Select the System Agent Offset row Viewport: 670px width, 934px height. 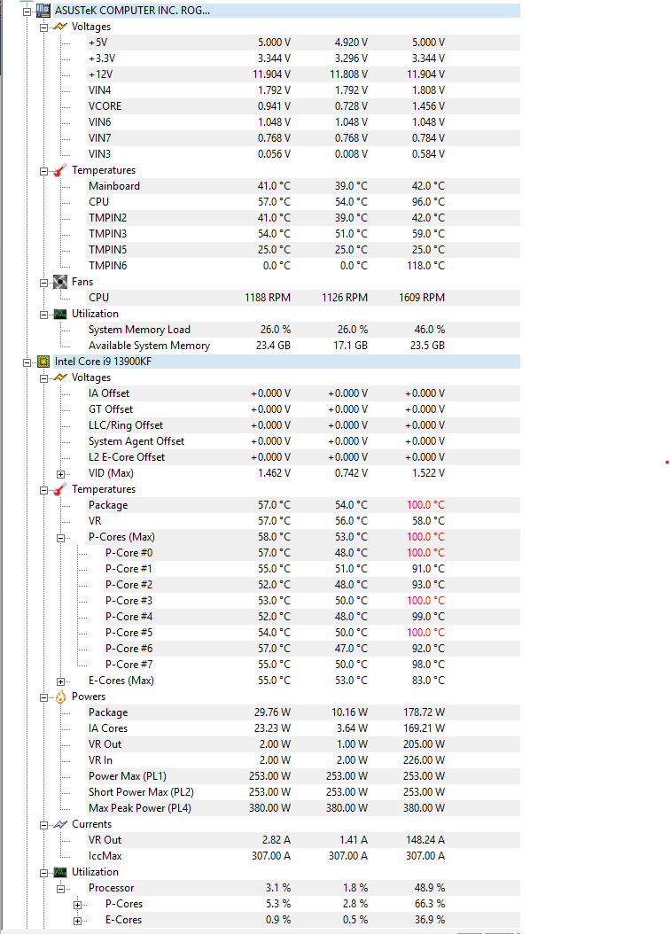pyautogui.click(x=303, y=441)
